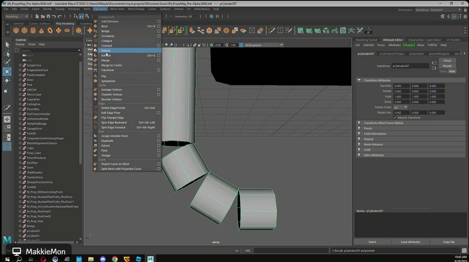Click the Translate X value field
The image size is (469, 262).
click(401, 86)
